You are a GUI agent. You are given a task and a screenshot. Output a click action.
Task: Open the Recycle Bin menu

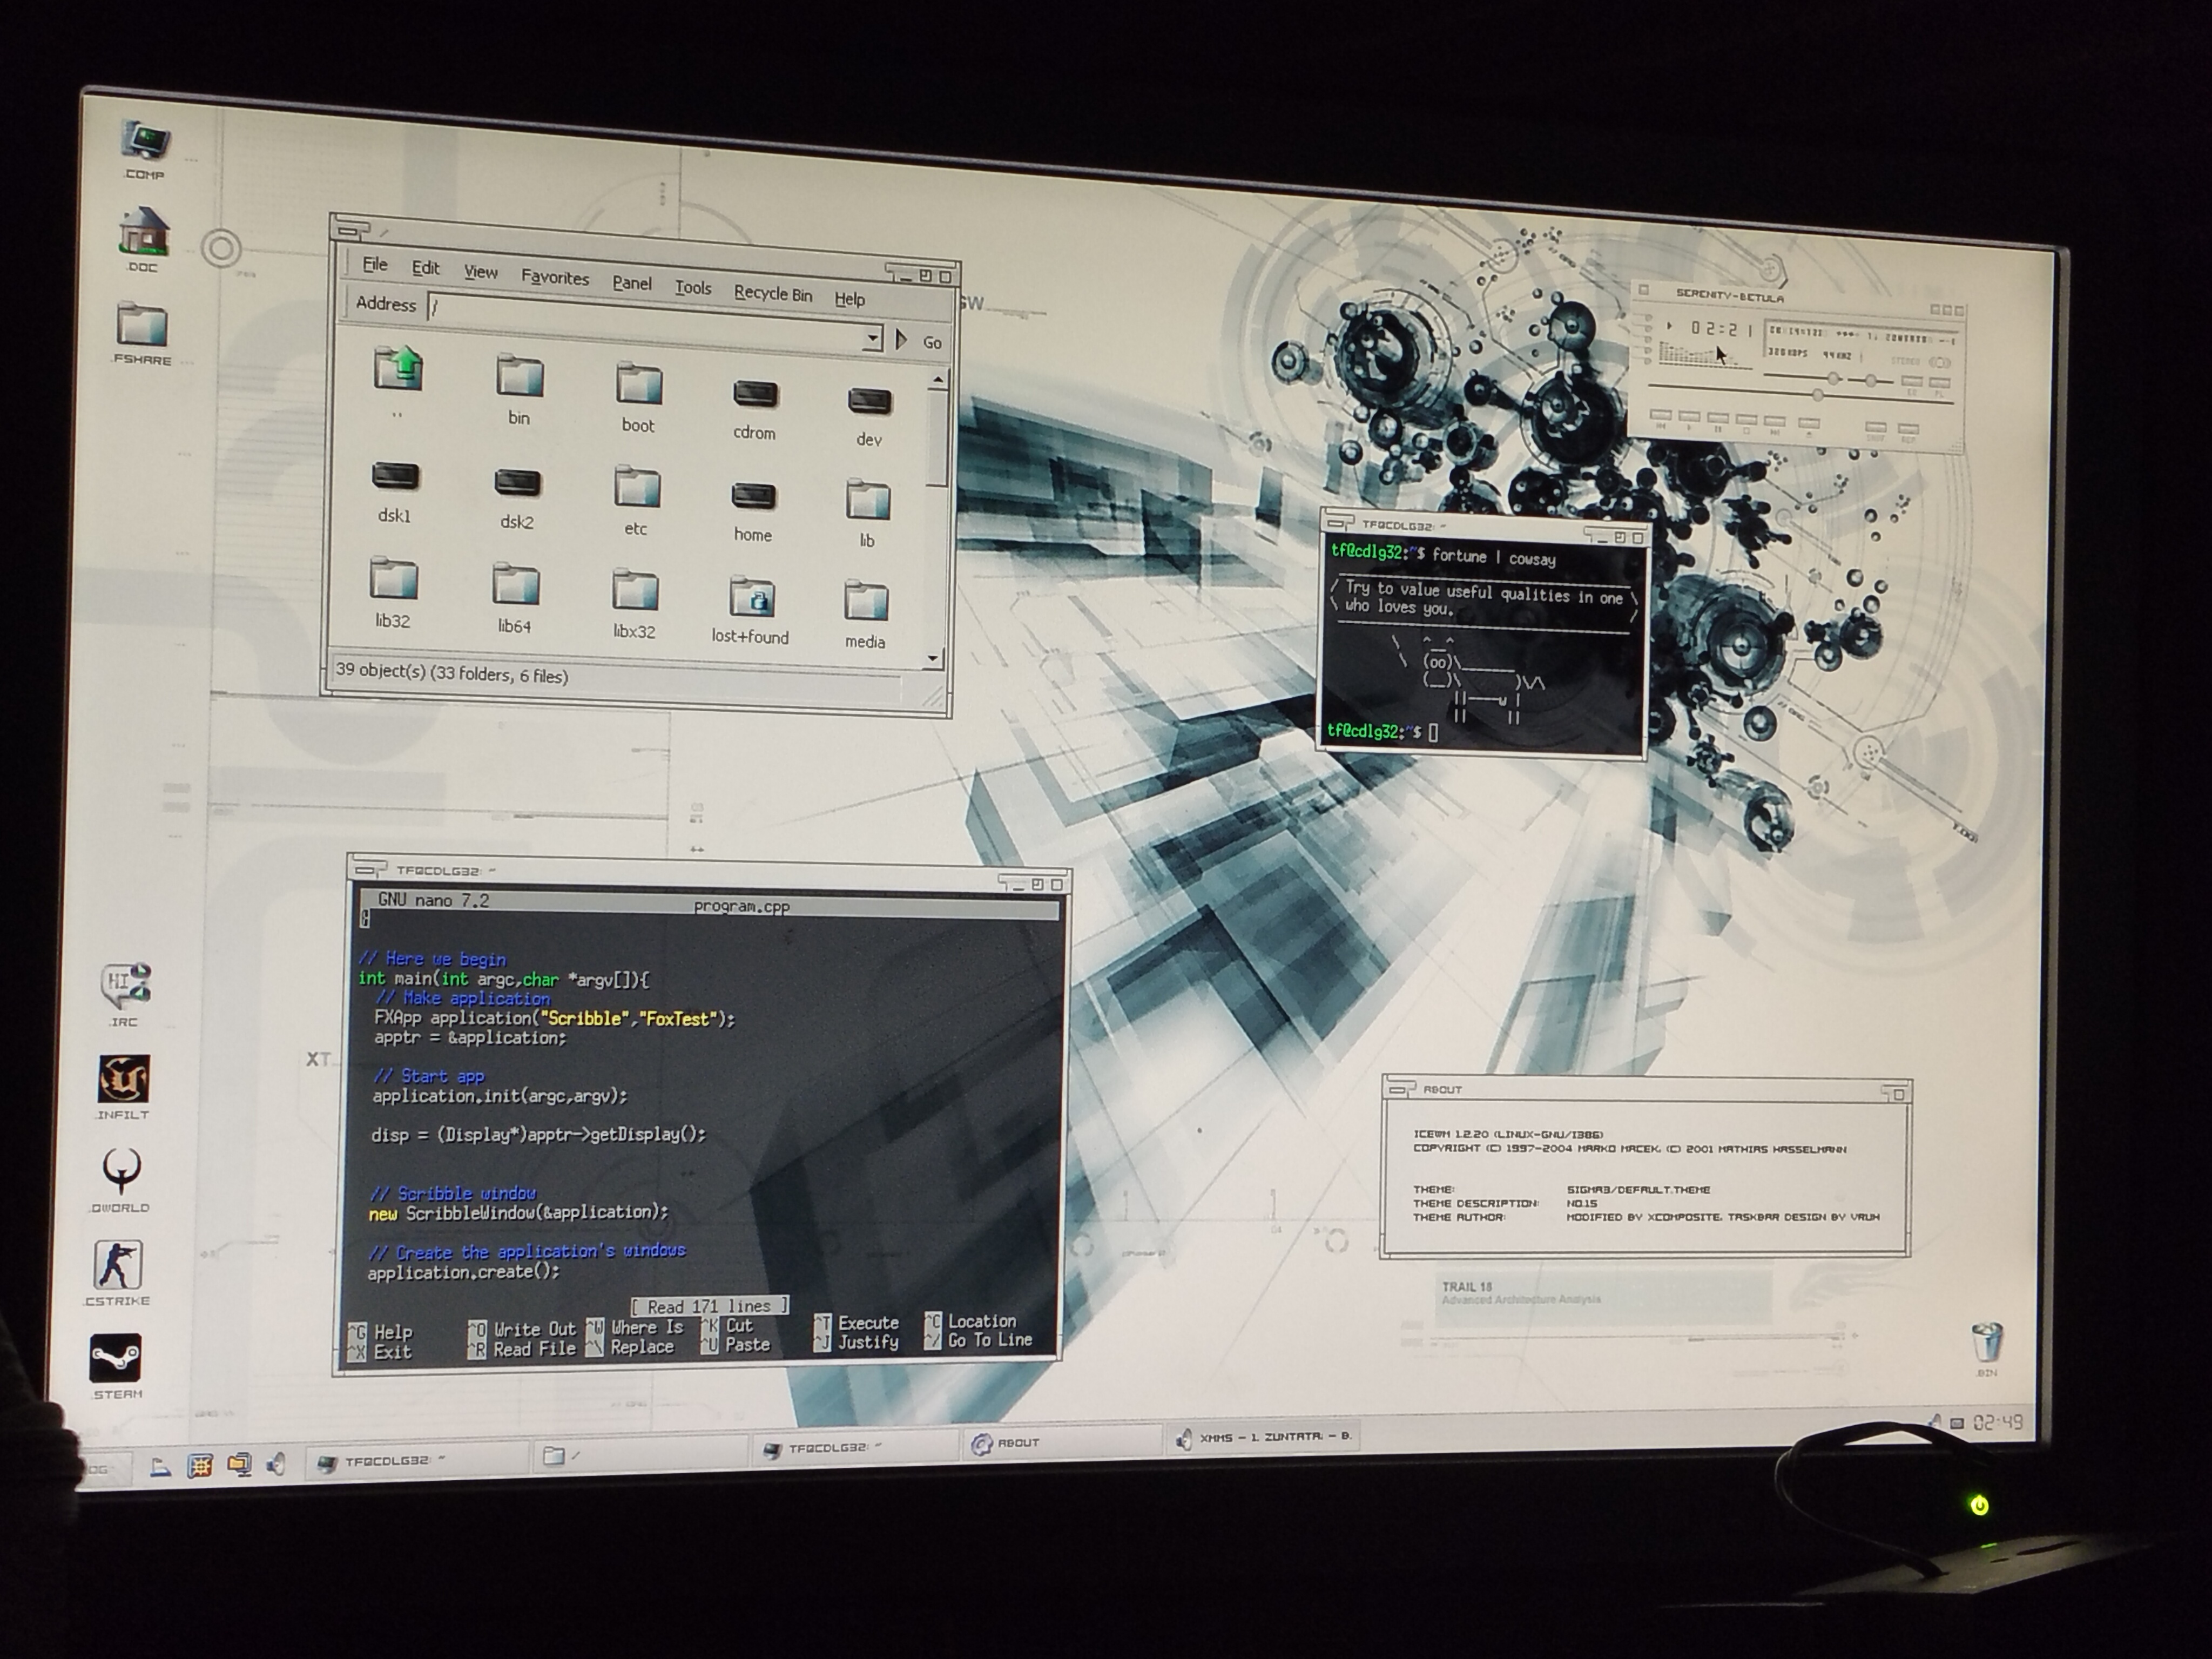[772, 293]
